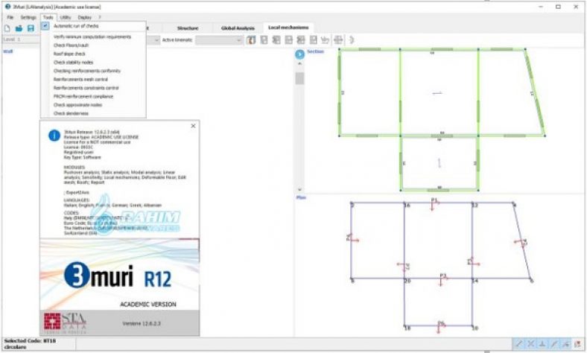Toggle the endpoint snap icon in the status bar

518,343
